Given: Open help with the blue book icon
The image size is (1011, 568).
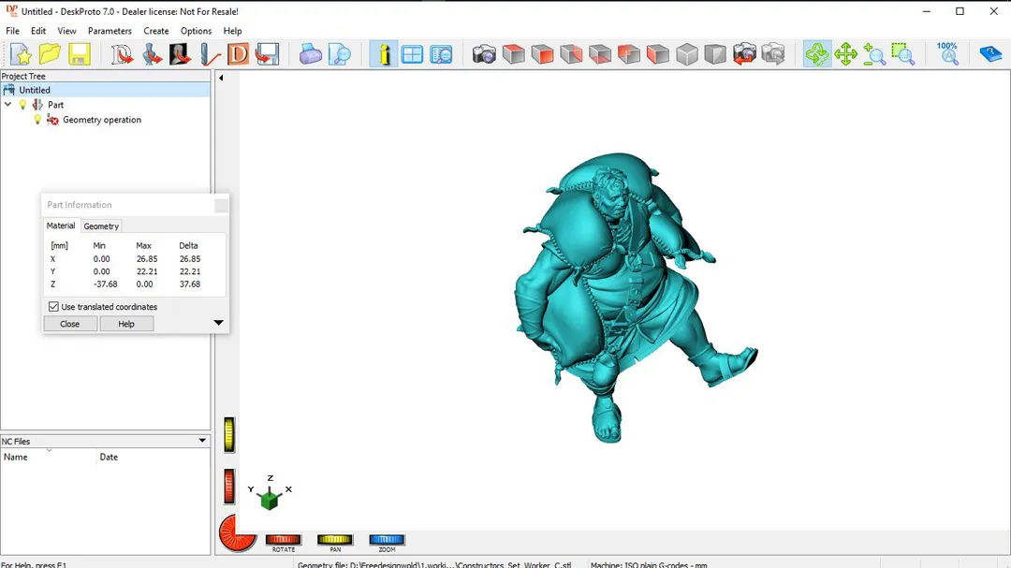Looking at the screenshot, I should [x=990, y=55].
